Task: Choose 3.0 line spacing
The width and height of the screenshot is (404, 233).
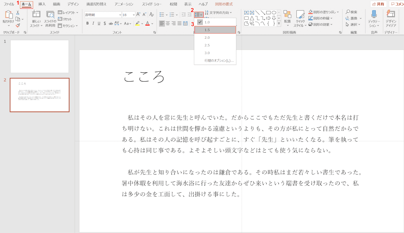Action: 215,53
